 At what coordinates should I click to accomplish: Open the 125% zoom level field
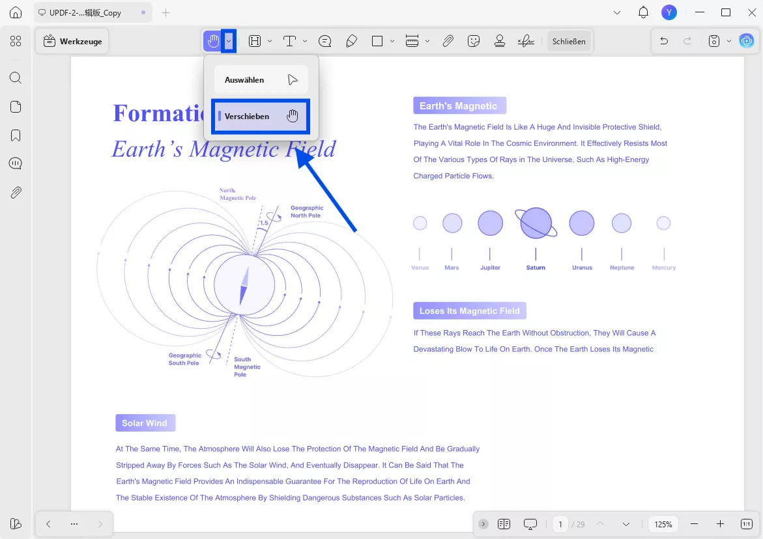(x=663, y=524)
